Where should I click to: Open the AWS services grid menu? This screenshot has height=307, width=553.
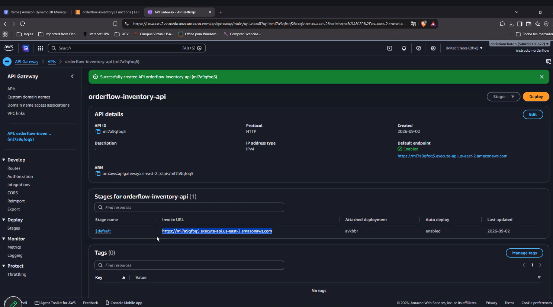[41, 48]
